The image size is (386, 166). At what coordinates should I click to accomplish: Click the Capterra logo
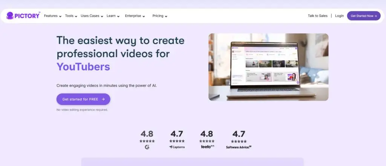tap(177, 147)
